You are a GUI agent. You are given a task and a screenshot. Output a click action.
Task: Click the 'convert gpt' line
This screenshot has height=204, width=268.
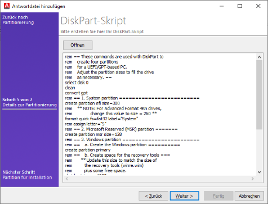click(76, 93)
